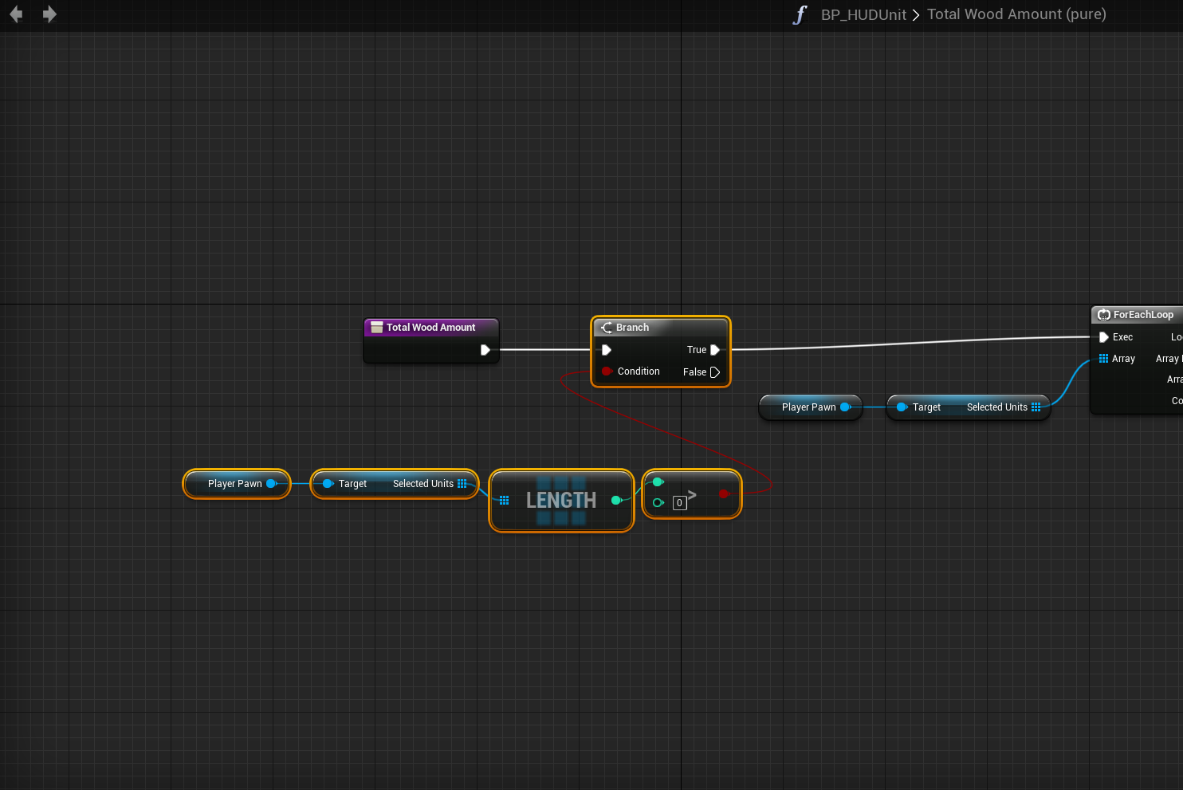Click the Total Wood Amount exec output pin
This screenshot has width=1183, height=790.
pyautogui.click(x=485, y=350)
